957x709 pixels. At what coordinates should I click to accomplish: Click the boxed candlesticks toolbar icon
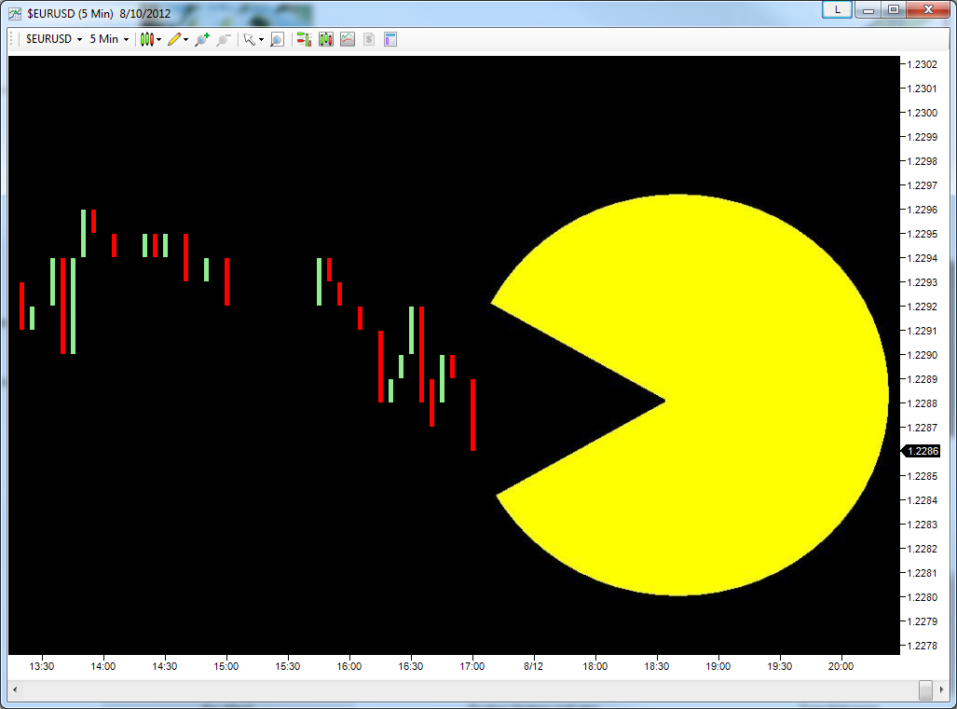click(x=326, y=40)
